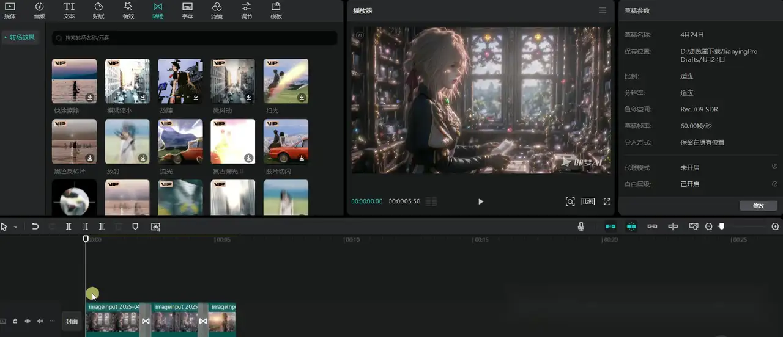Click the 封面 cover button on track

pyautogui.click(x=72, y=321)
